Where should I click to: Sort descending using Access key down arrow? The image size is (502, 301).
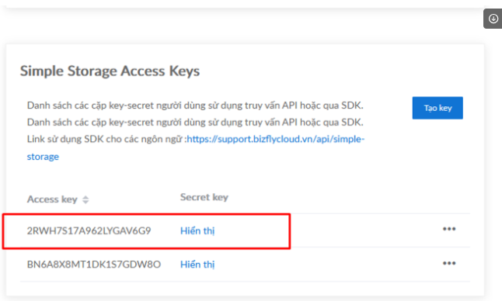tap(85, 202)
